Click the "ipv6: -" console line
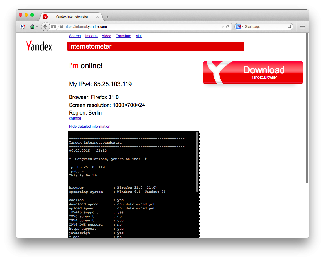This screenshot has width=325, height=261. tap(76, 171)
